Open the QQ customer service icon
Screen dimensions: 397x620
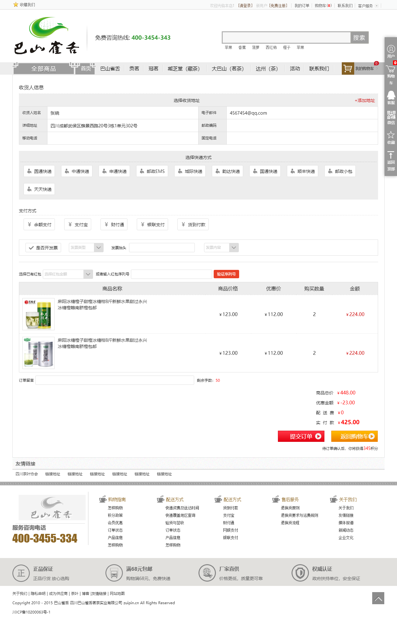click(391, 95)
